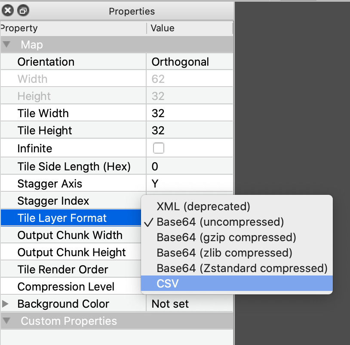Change the Tile Side Length (Hex) value

click(x=190, y=166)
